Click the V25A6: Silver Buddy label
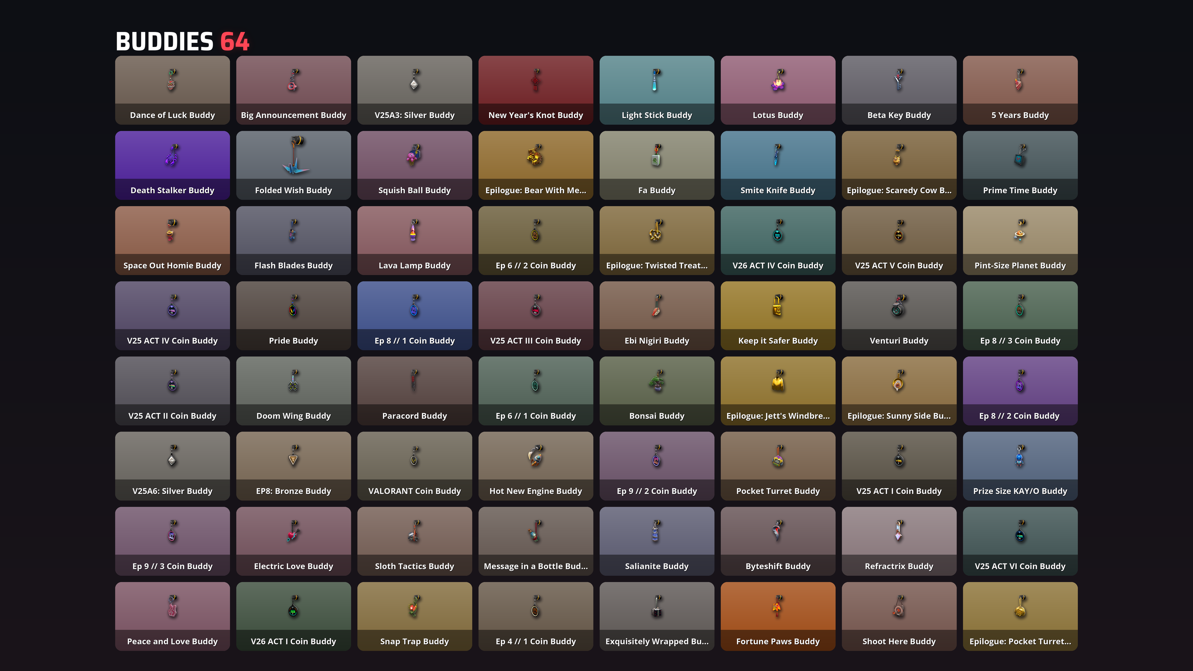 pyautogui.click(x=172, y=491)
